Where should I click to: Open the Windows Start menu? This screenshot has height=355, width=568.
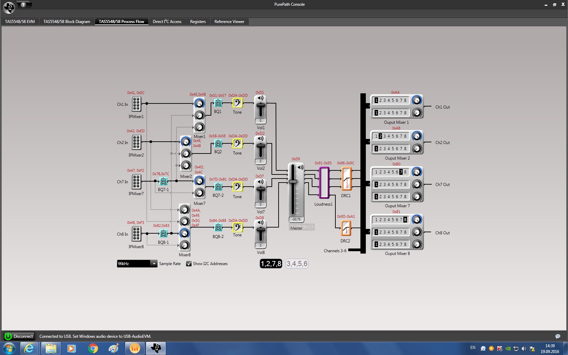pyautogui.click(x=9, y=348)
